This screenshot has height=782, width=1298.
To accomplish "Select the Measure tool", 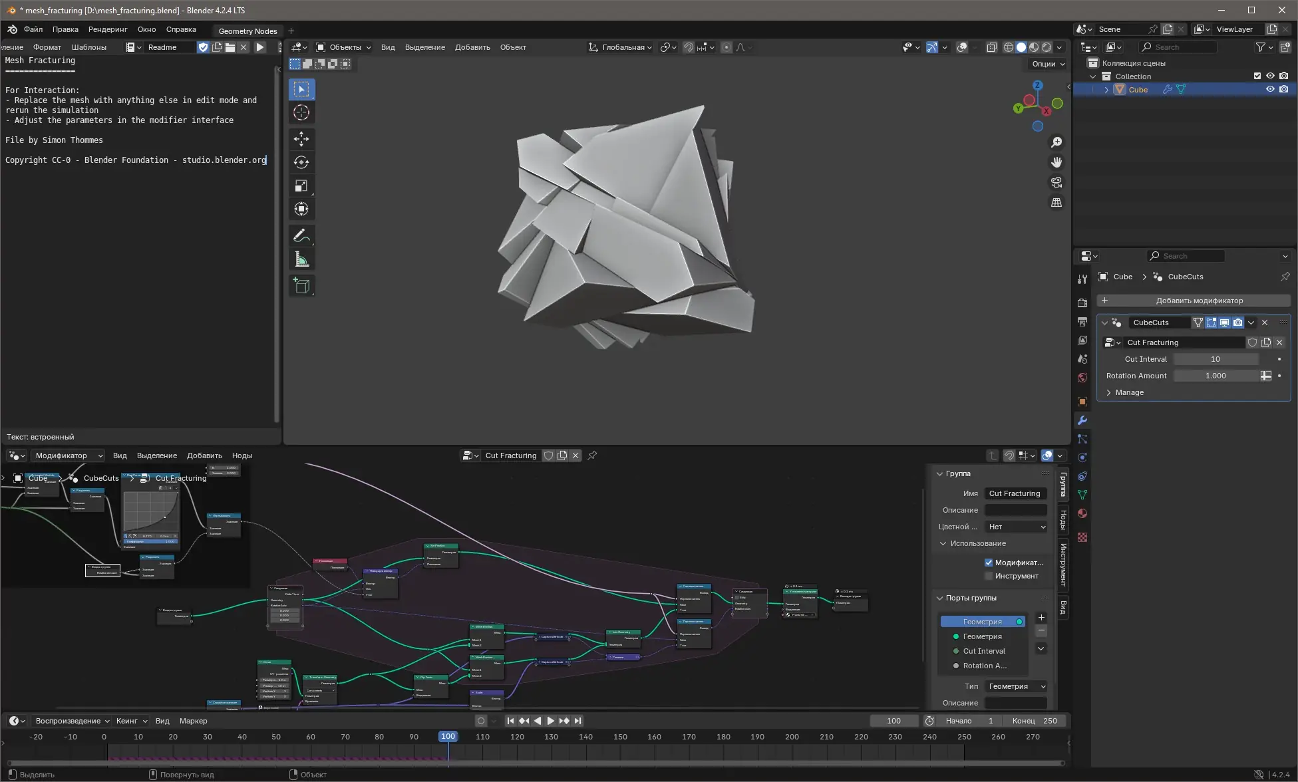I will (x=301, y=260).
